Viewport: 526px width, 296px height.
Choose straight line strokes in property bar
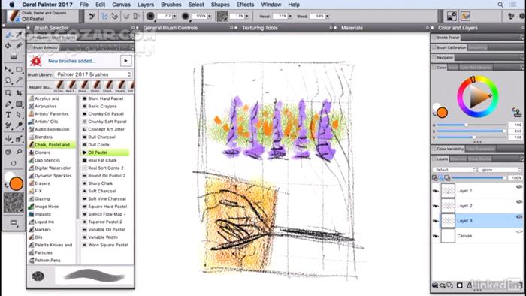[x=114, y=16]
